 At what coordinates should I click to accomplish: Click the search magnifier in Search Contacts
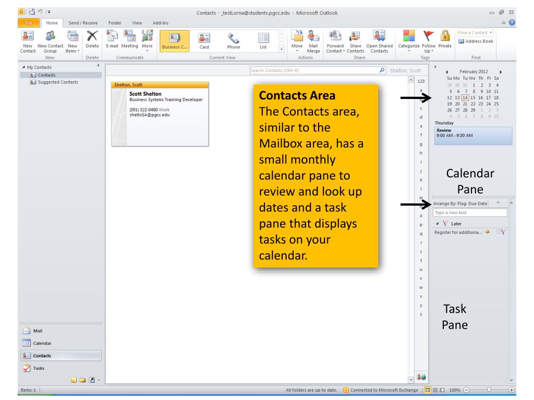tap(382, 70)
